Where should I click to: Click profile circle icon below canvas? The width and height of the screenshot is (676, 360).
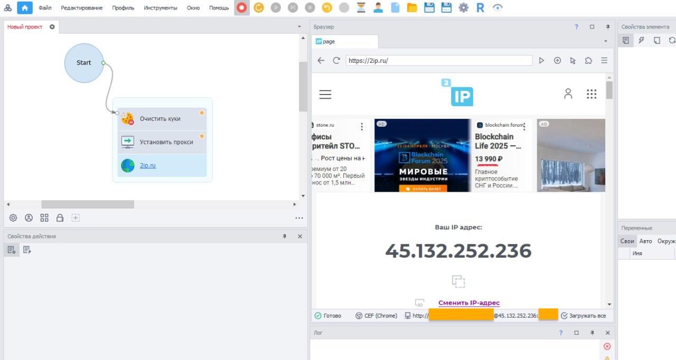[x=29, y=217]
